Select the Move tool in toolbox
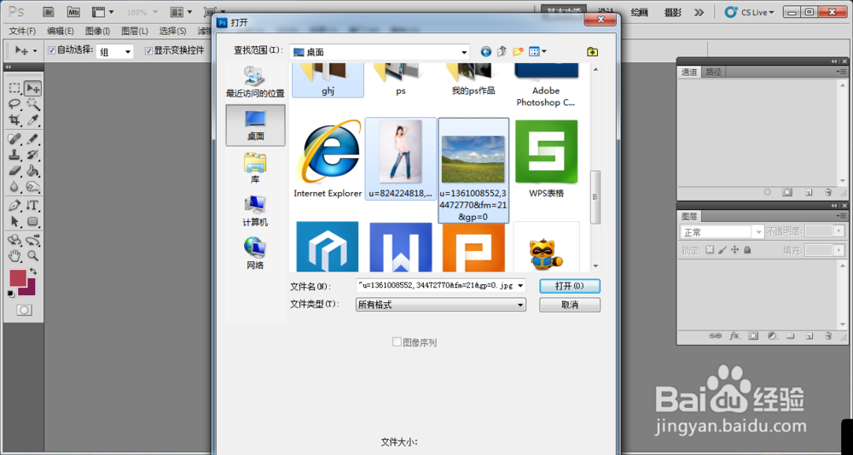Image resolution: width=853 pixels, height=455 pixels. [x=32, y=88]
